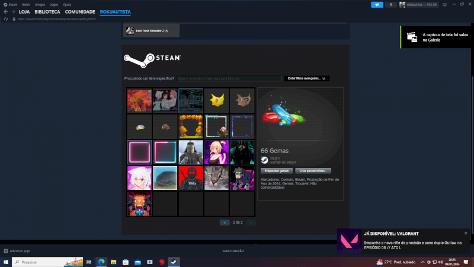Select the small silver helmet item
Image resolution: width=474 pixels, height=267 pixels.
pyautogui.click(x=139, y=126)
